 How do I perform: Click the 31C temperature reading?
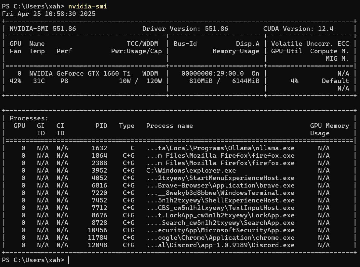pos(39,81)
